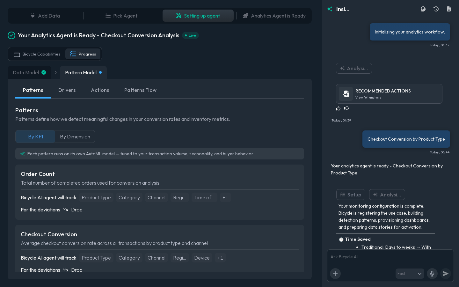This screenshot has width=459, height=287.
Task: Click Category chip under Order Count
Action: click(x=129, y=198)
